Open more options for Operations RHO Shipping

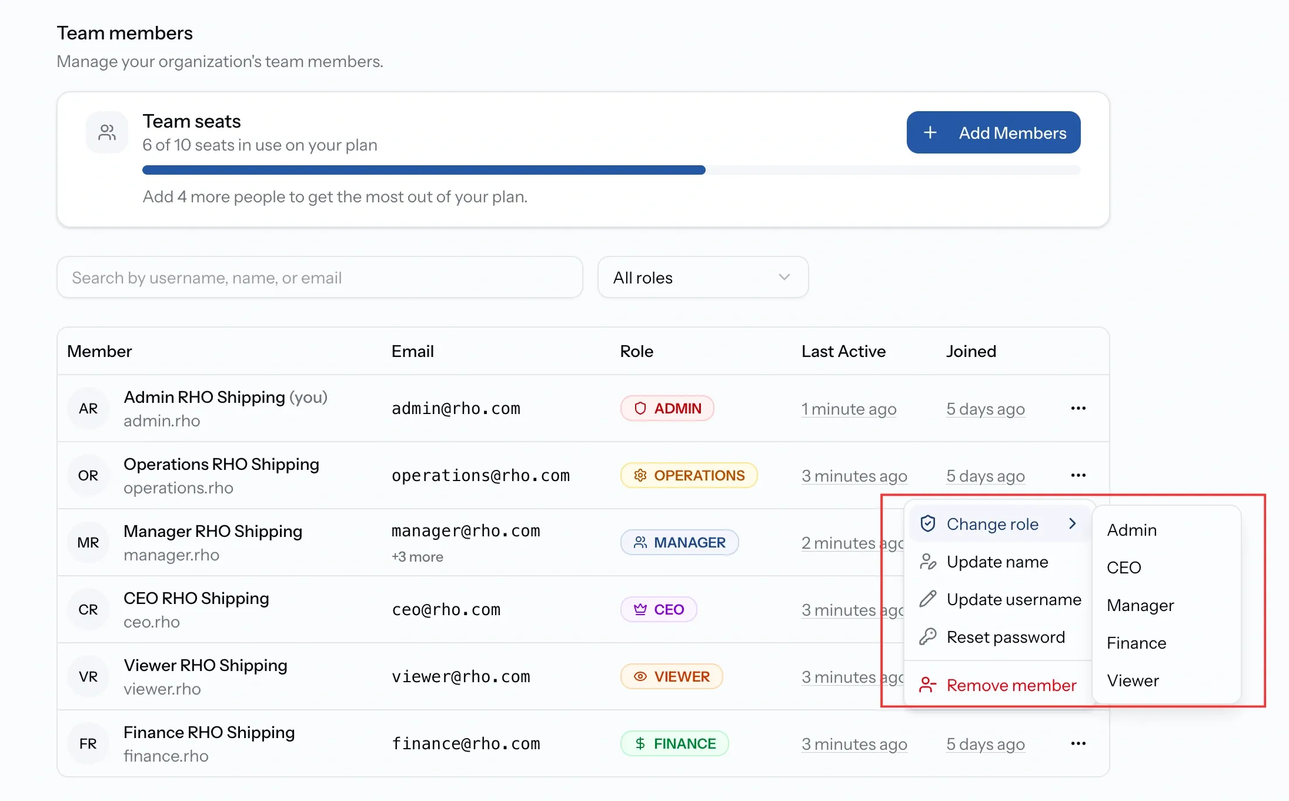[1078, 475]
